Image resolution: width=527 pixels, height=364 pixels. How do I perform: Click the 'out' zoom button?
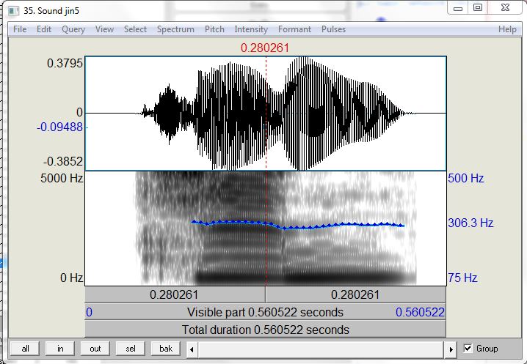coord(95,349)
